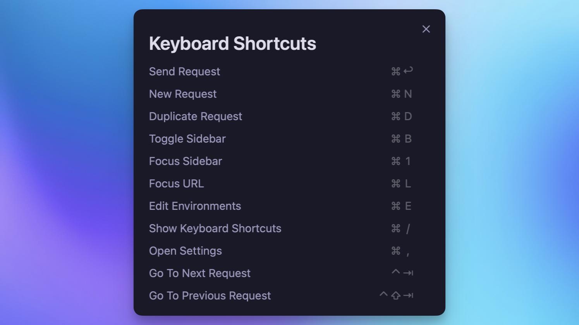The height and width of the screenshot is (325, 579).
Task: Click the Command D key hint
Action: pyautogui.click(x=401, y=116)
